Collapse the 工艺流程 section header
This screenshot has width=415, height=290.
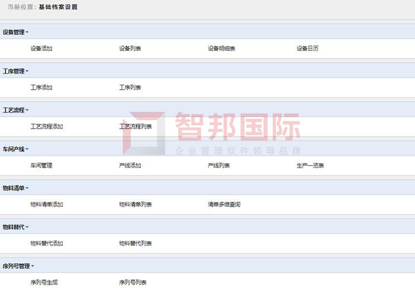point(15,110)
